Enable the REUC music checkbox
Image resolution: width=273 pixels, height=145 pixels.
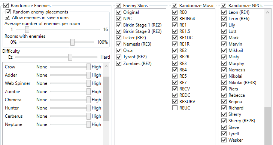pos(175,108)
